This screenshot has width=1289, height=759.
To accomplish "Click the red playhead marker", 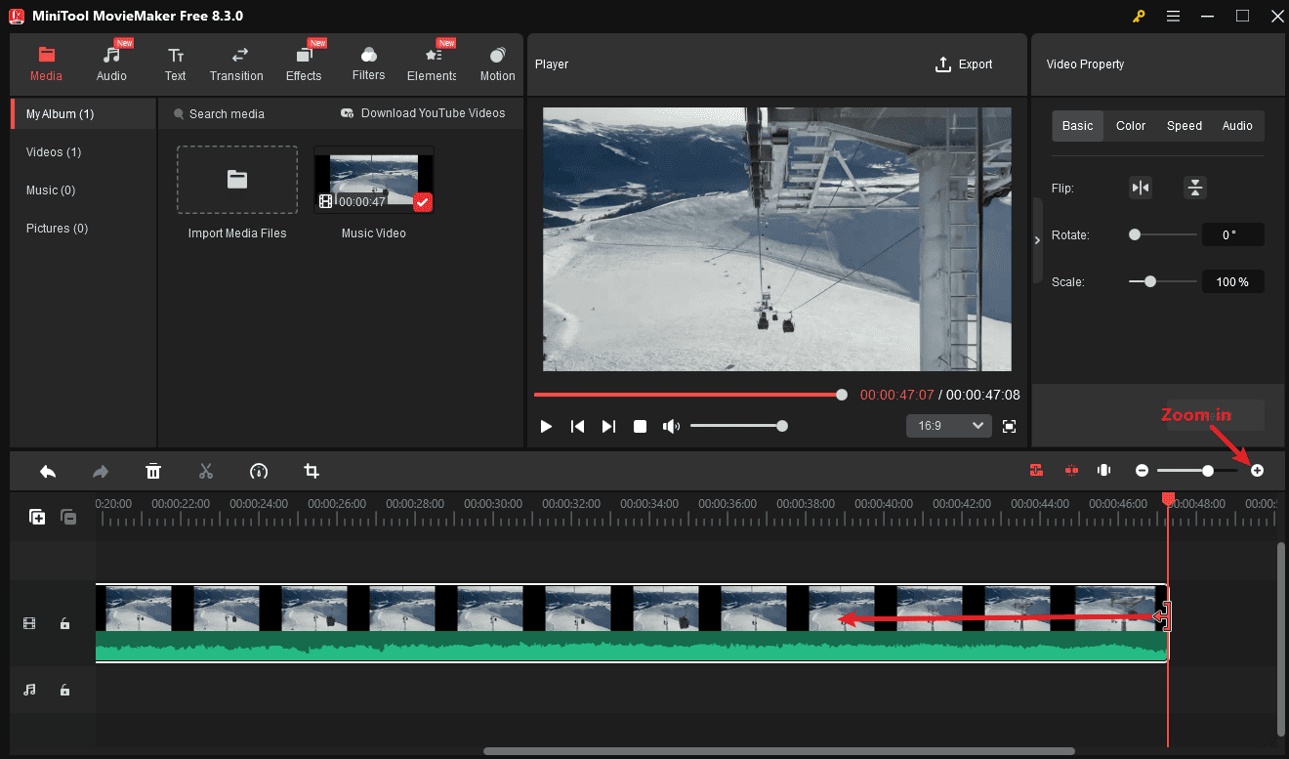I will (x=1168, y=499).
